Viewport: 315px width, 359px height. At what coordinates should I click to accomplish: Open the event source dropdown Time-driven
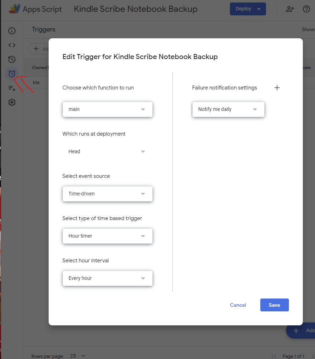[x=107, y=194]
